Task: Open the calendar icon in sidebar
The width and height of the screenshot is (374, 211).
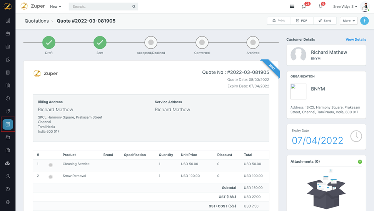Action: tap(8, 47)
